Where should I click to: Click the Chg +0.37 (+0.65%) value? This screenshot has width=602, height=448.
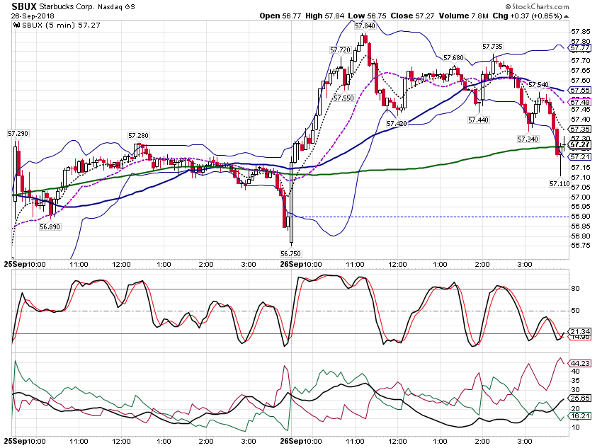pyautogui.click(x=527, y=16)
